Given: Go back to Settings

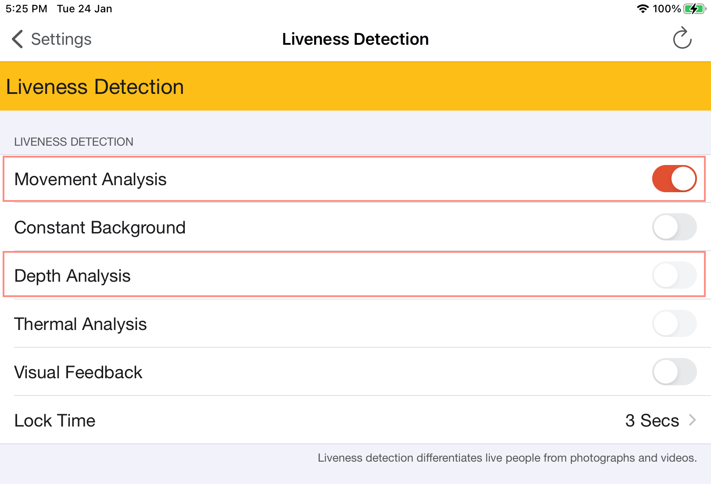Looking at the screenshot, I should pyautogui.click(x=61, y=39).
